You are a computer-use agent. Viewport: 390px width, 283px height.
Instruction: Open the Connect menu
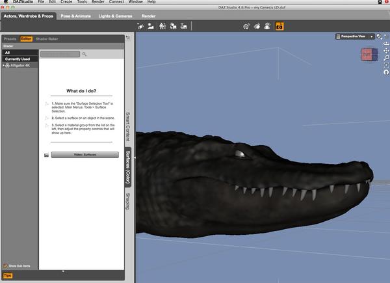point(116,1)
